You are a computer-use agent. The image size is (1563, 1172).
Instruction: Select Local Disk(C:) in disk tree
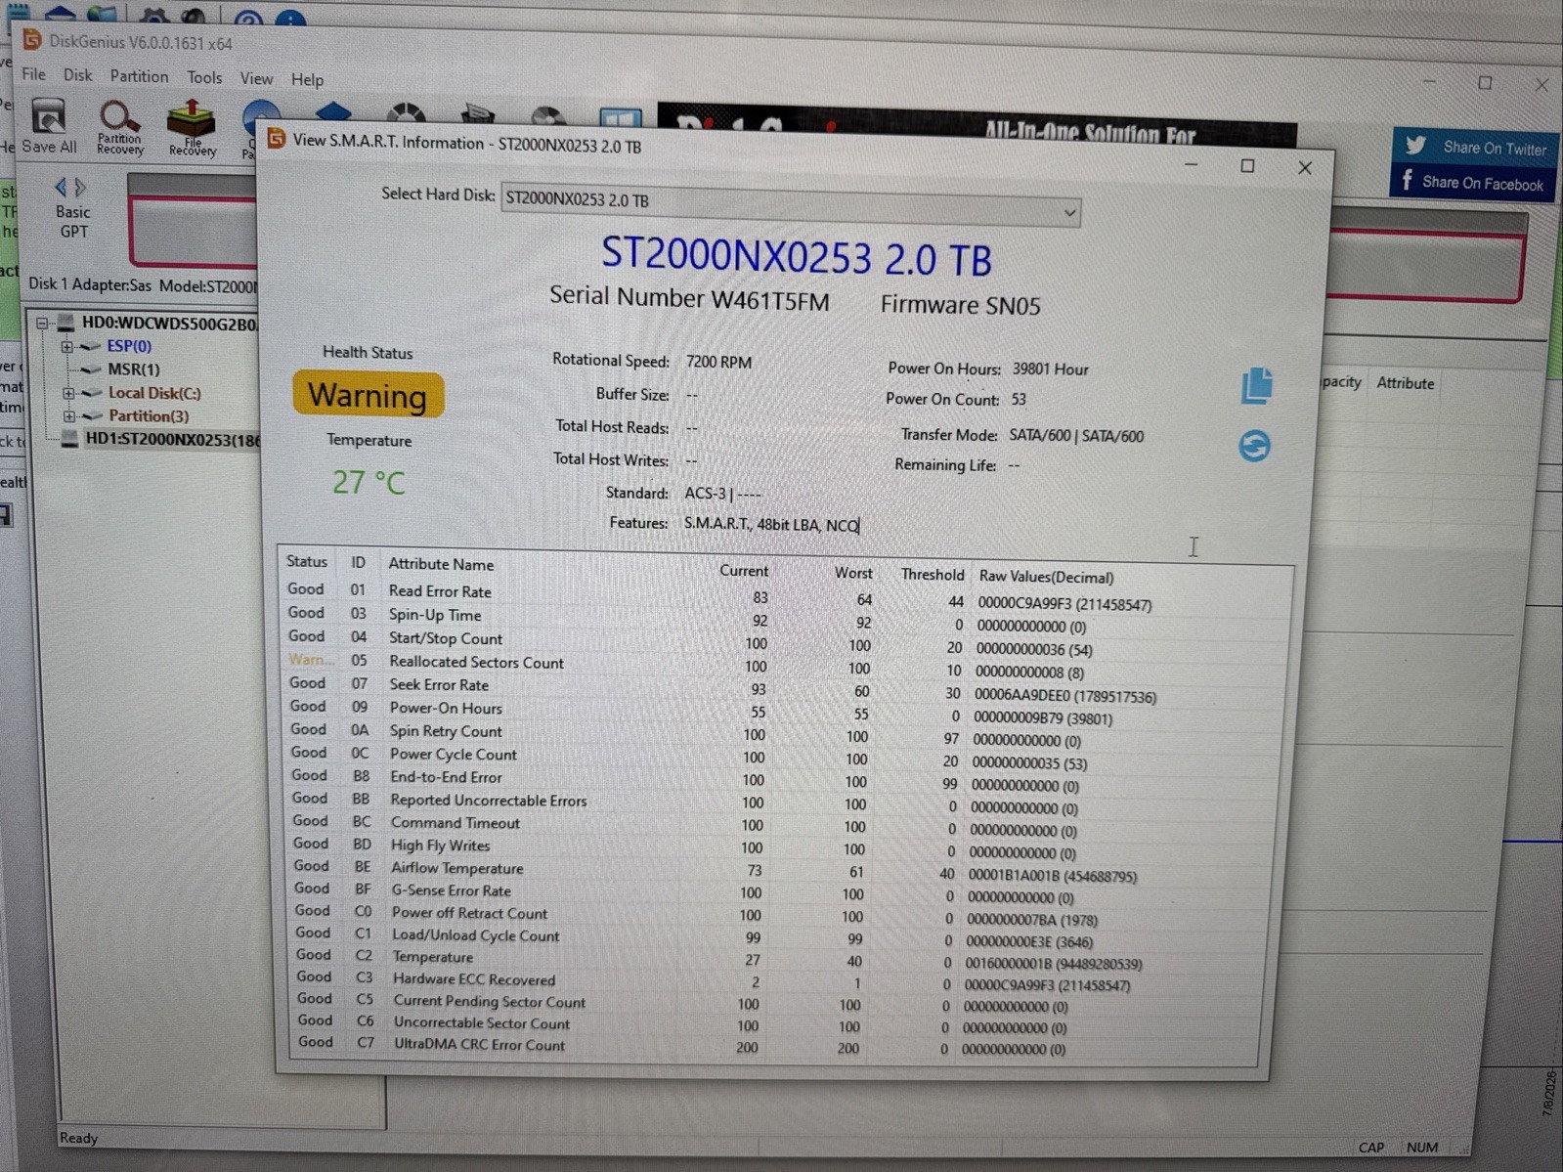click(x=153, y=393)
